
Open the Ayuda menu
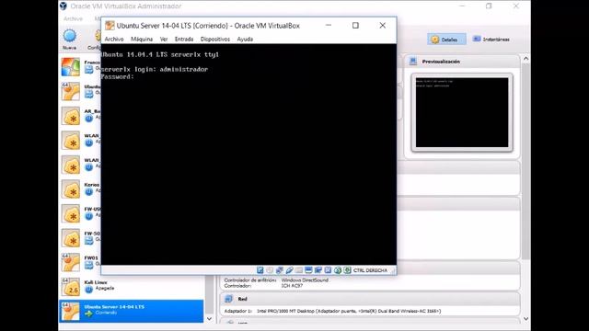(245, 39)
